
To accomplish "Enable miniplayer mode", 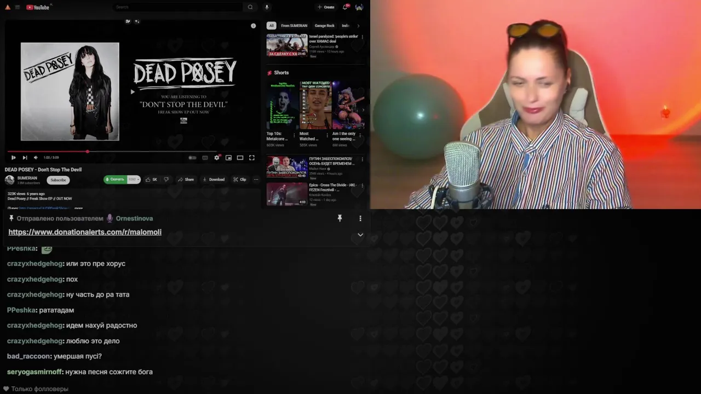I will (x=228, y=158).
